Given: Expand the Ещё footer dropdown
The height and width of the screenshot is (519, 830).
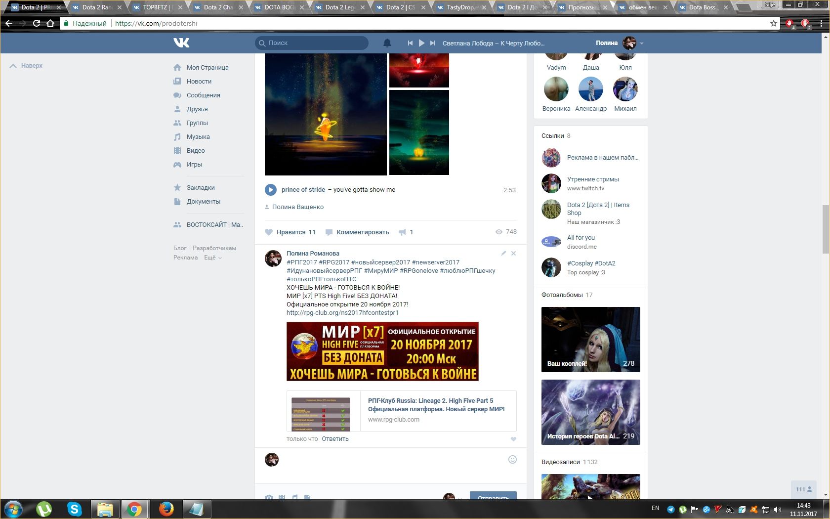Looking at the screenshot, I should (213, 258).
